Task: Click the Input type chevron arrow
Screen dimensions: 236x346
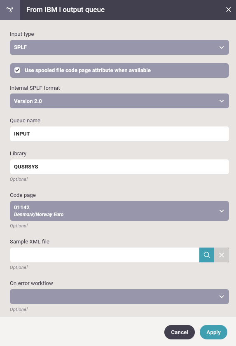Action: click(x=222, y=47)
